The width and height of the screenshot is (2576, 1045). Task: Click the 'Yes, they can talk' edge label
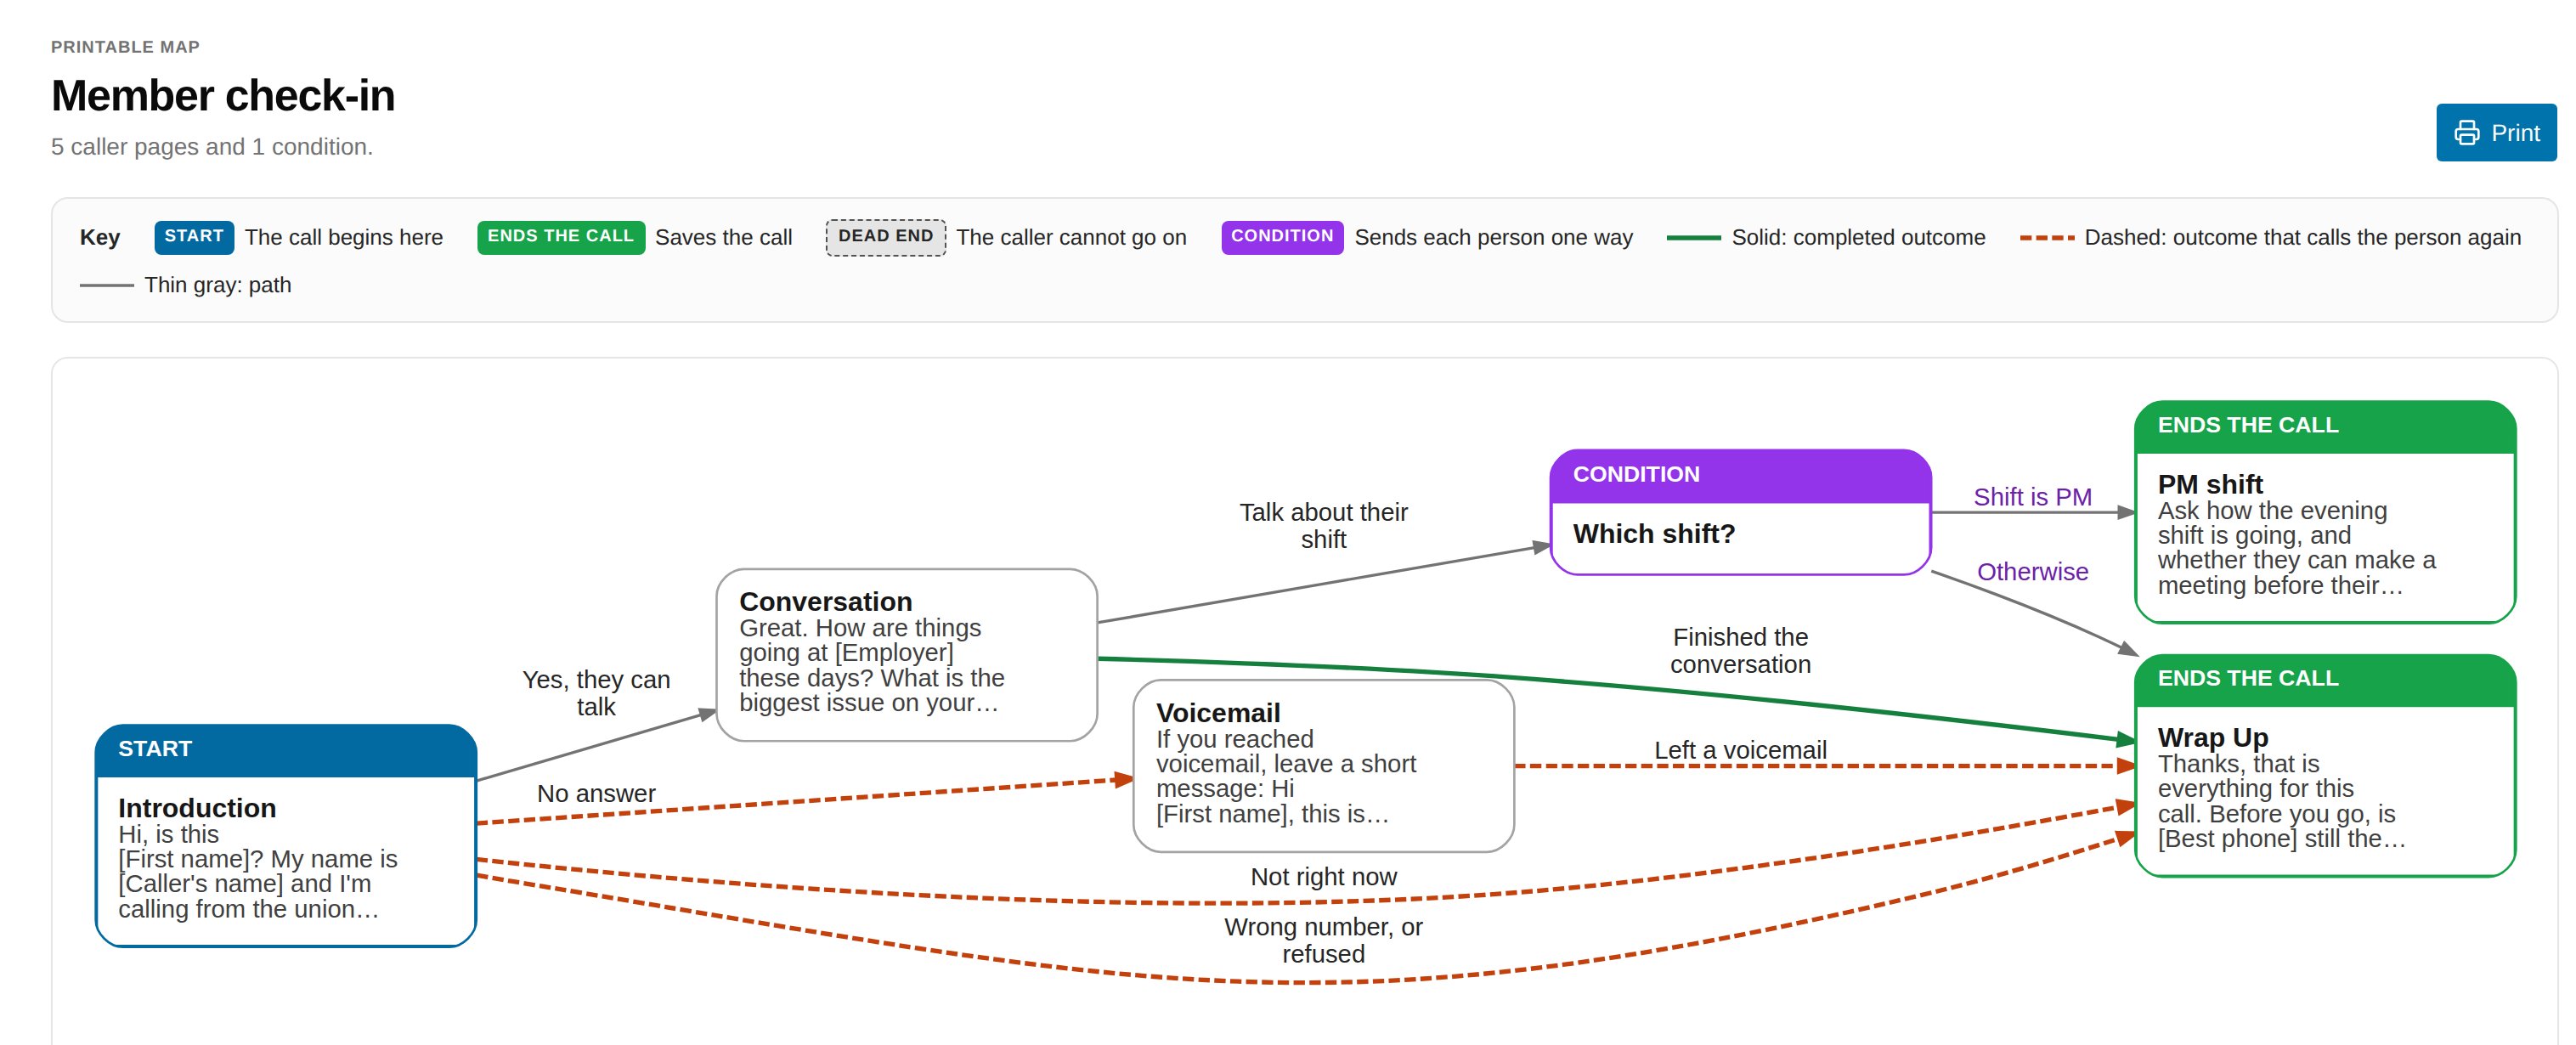tap(596, 693)
